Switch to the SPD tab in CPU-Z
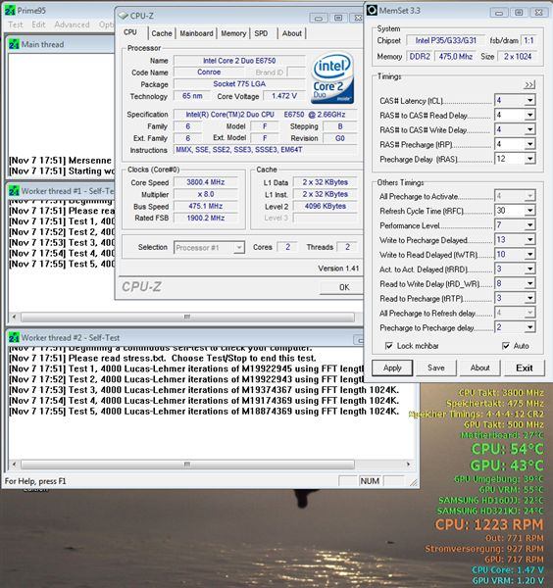 [x=261, y=33]
